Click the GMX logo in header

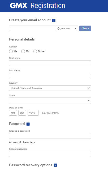[x=19, y=6]
